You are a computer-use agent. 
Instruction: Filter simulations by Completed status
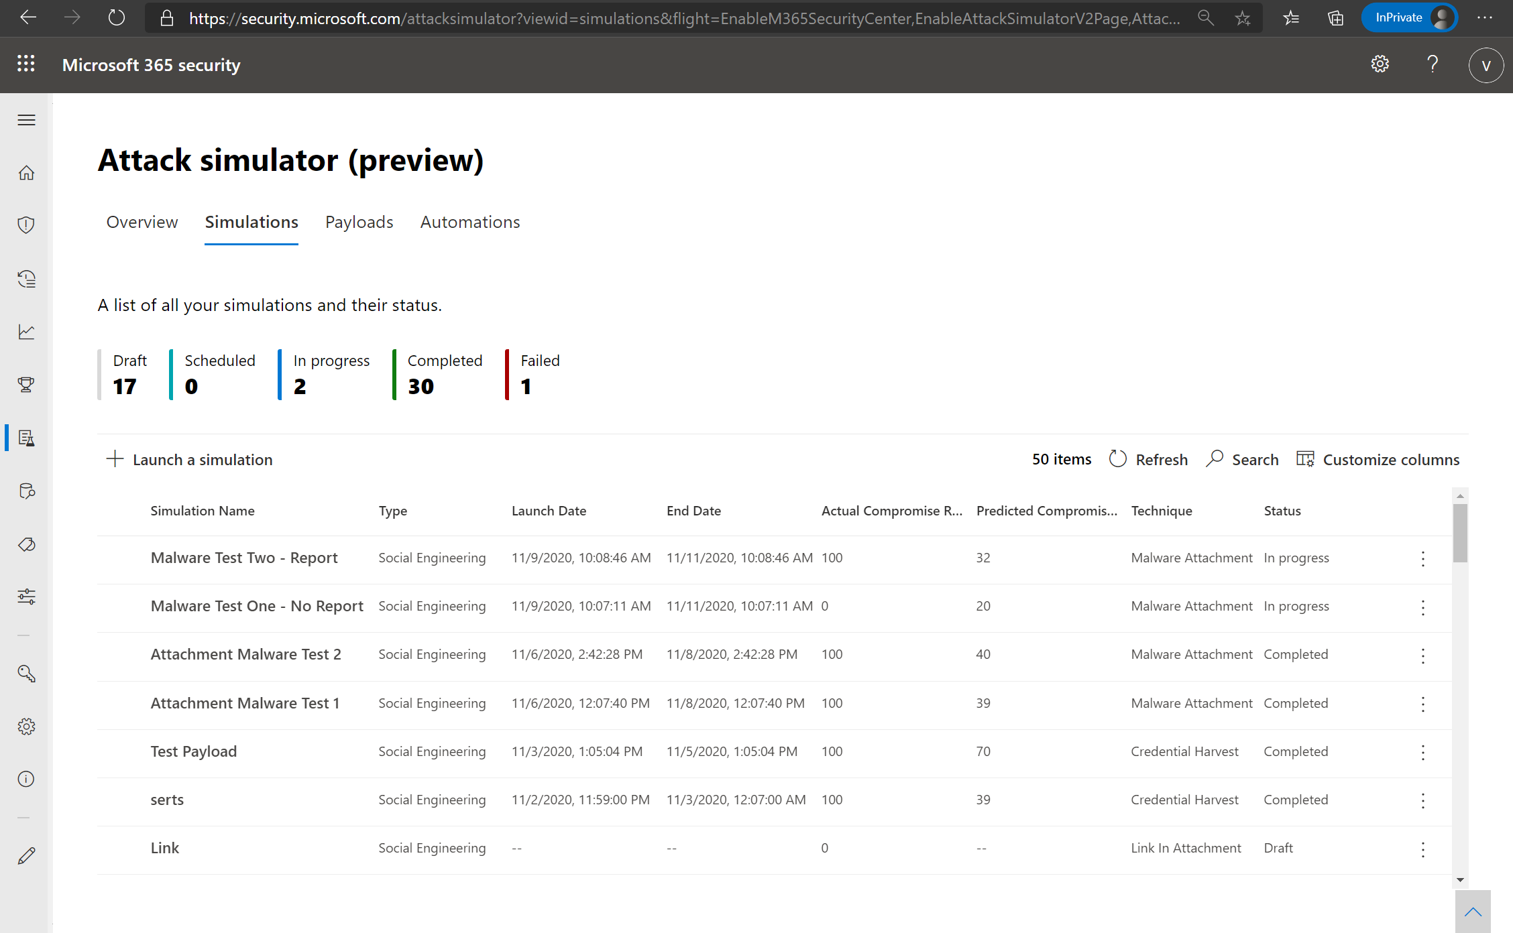[x=445, y=374]
